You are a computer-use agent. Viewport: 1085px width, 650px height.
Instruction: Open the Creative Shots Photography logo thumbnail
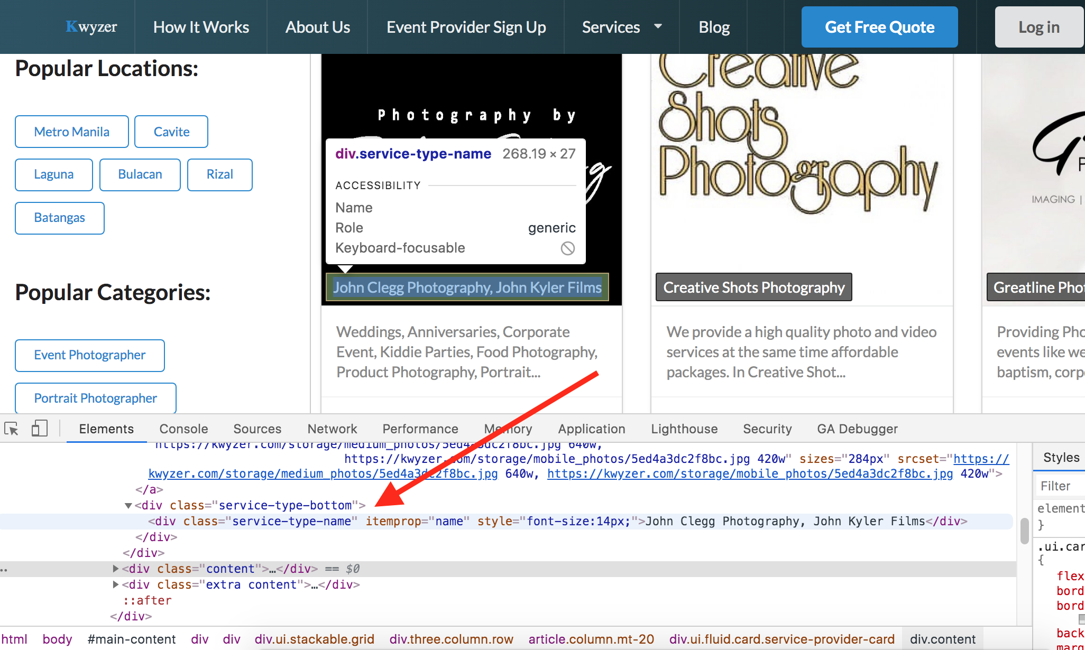801,159
